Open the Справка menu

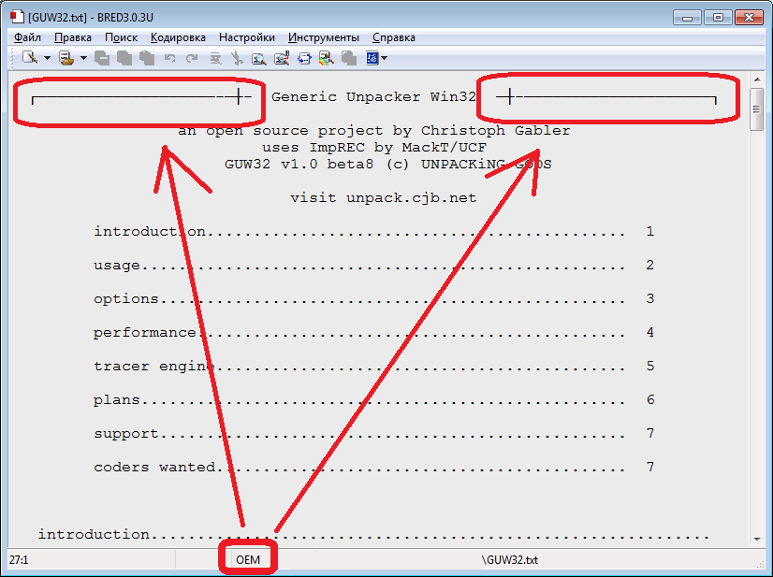(393, 37)
